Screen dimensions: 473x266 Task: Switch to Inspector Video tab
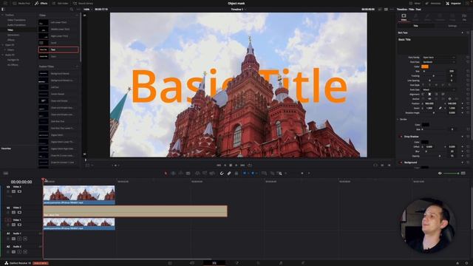404,17
